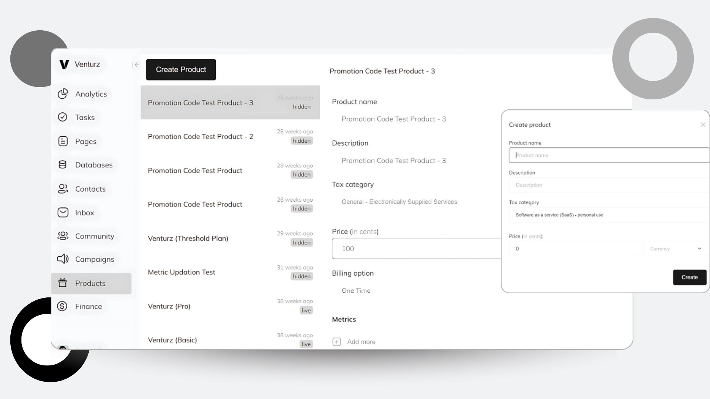Select Products in the sidebar menu

[x=91, y=283]
